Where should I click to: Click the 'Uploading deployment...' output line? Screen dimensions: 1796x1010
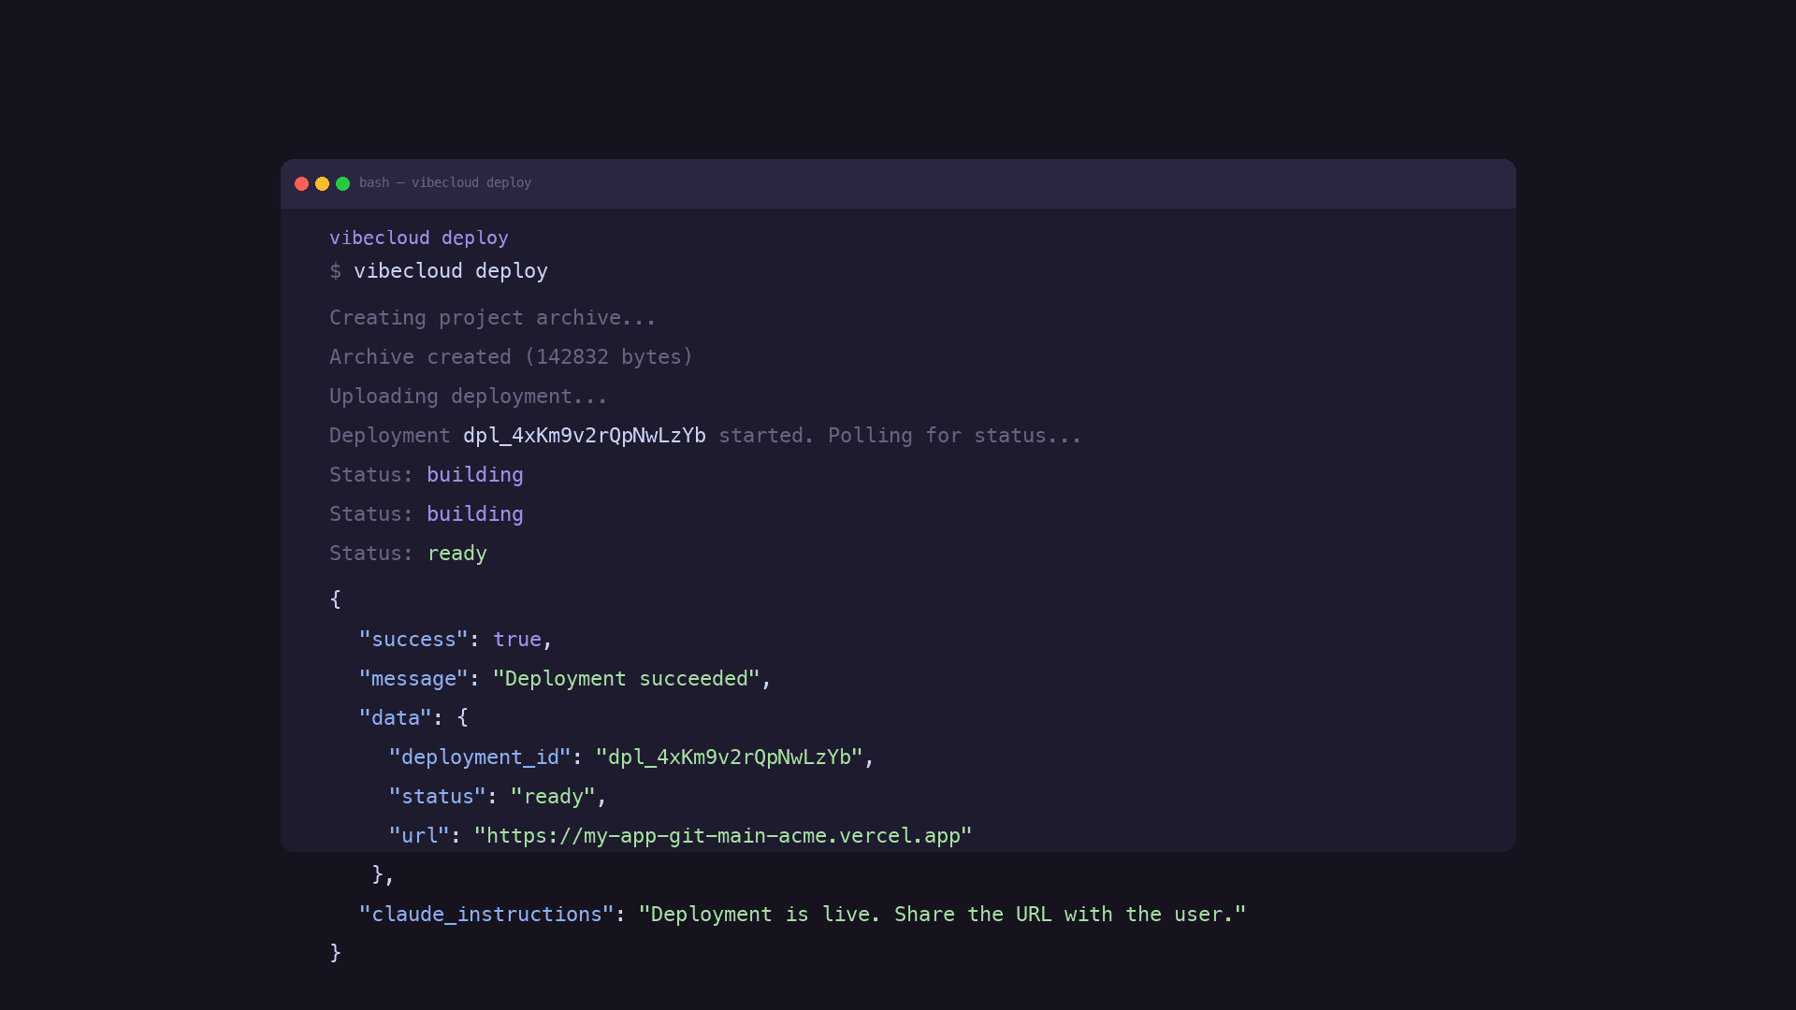point(468,397)
